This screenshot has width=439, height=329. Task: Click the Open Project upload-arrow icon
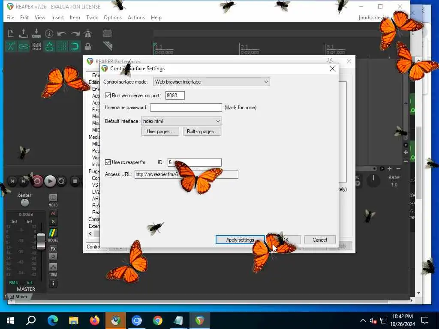(x=24, y=33)
